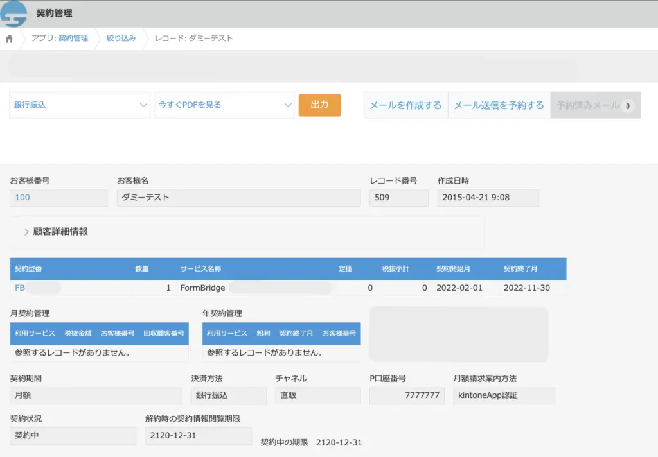Click メールを作成する
The width and height of the screenshot is (658, 457).
pos(405,105)
